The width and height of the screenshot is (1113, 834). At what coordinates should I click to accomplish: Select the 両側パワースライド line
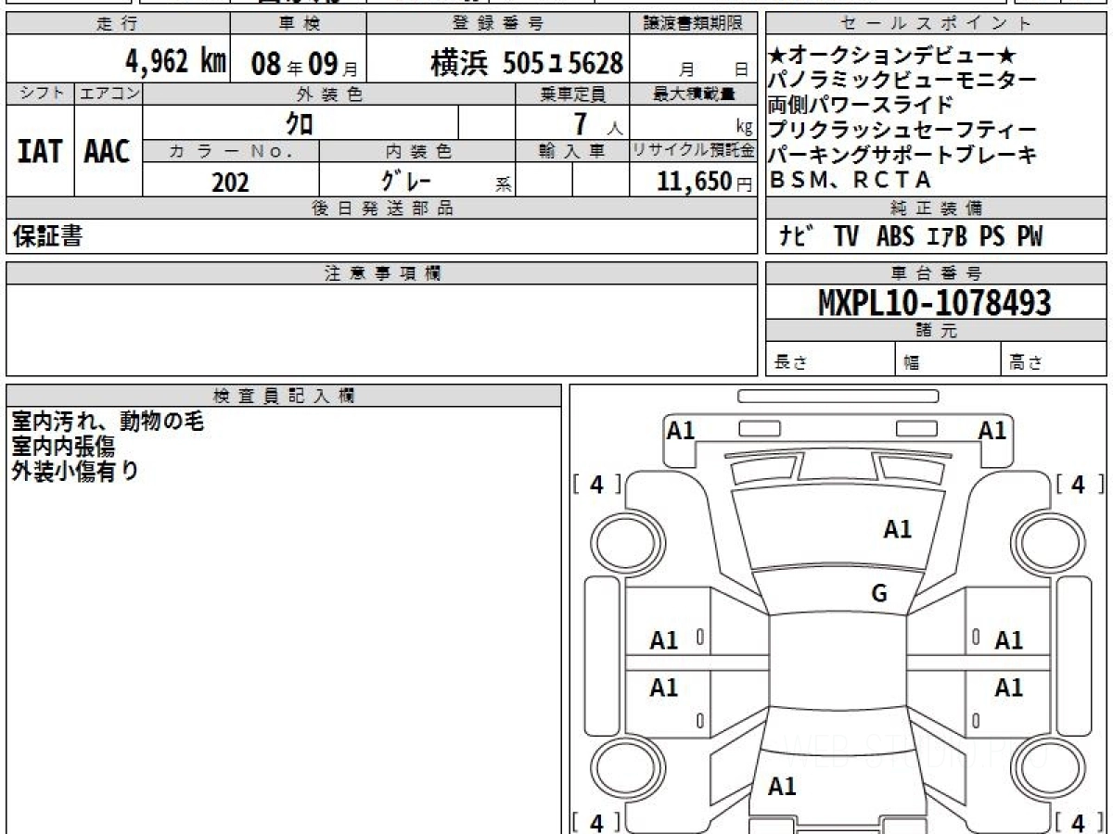(861, 105)
